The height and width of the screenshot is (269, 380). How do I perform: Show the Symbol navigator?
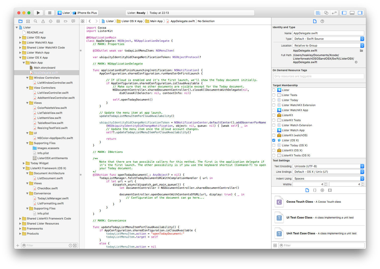coord(28,21)
